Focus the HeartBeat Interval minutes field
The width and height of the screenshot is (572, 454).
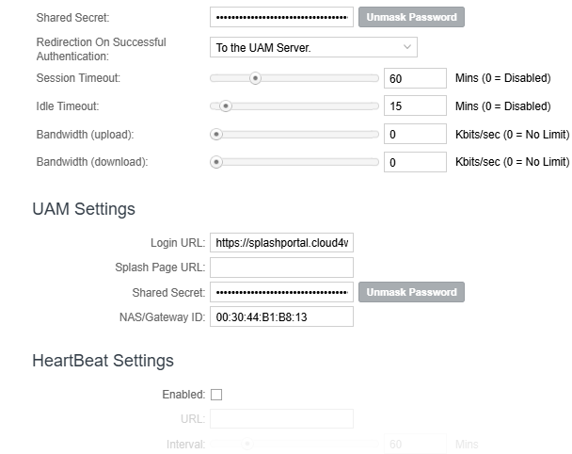(x=415, y=444)
